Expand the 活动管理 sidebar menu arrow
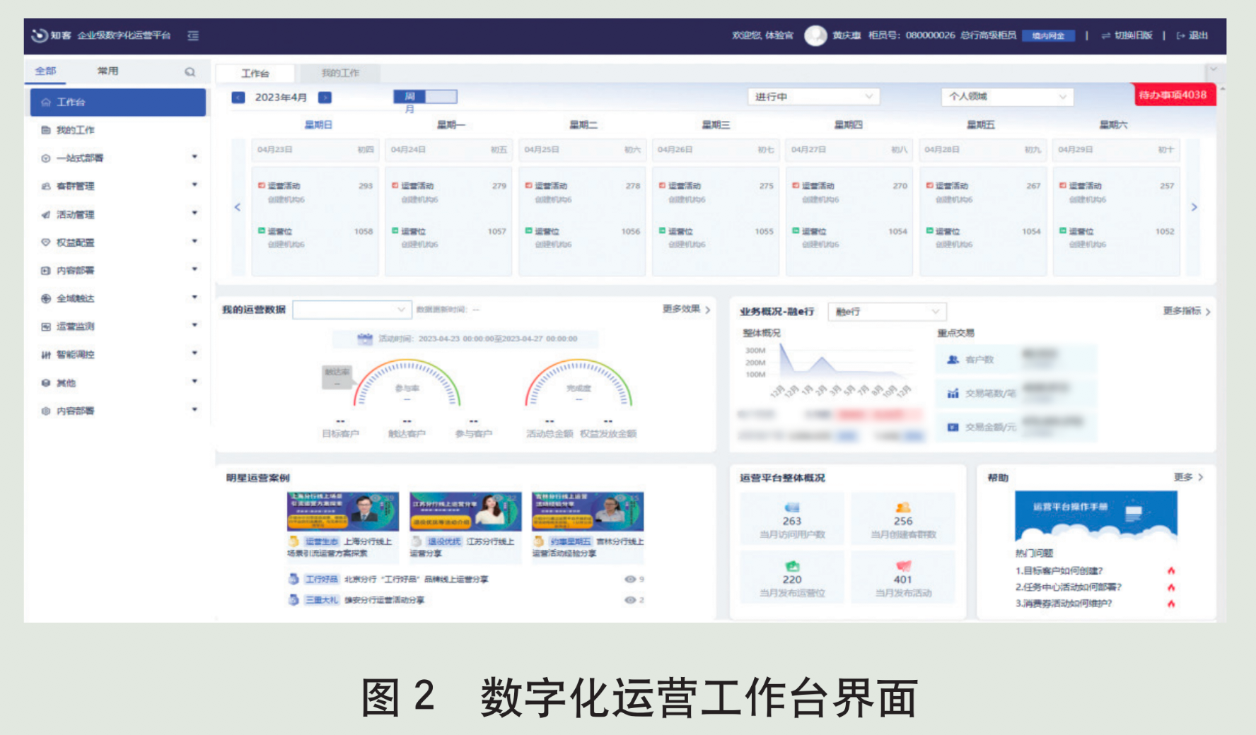This screenshot has width=1256, height=735. [x=194, y=213]
